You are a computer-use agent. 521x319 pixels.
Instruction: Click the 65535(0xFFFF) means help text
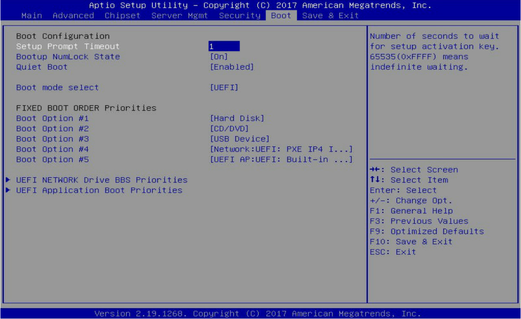click(419, 57)
